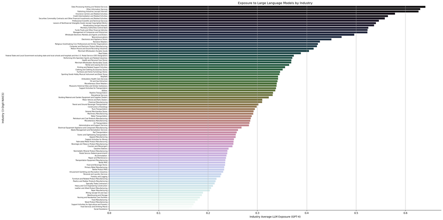This screenshot has height=220, width=443.
Task: Select the 'Apparel Manufacturing' label
Action: [x=98, y=137]
